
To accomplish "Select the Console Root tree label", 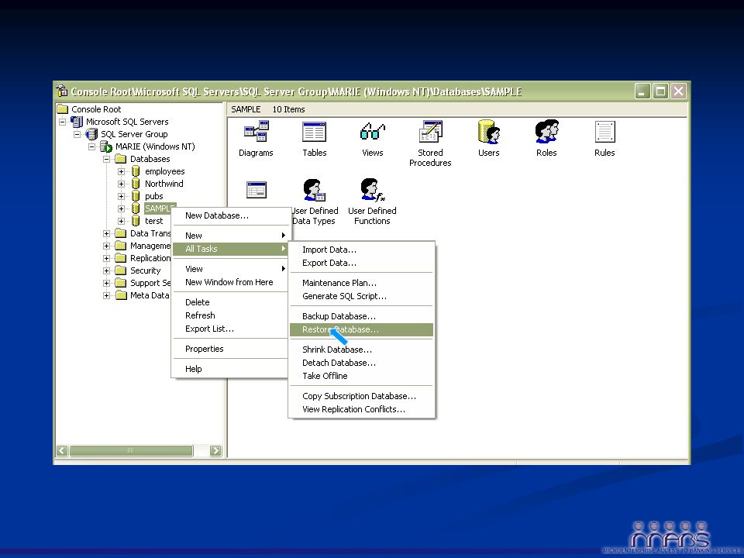I will (96, 109).
